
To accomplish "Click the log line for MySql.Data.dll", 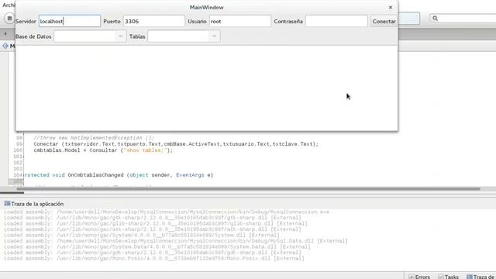I will click(176, 241).
